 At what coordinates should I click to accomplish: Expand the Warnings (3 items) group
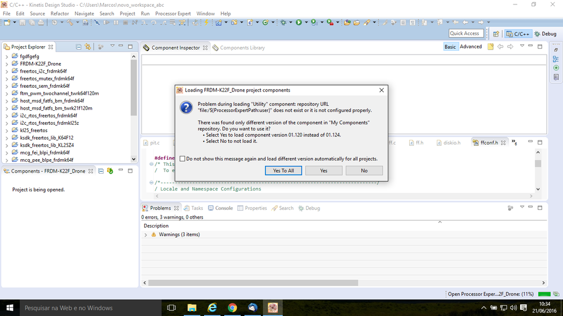pyautogui.click(x=146, y=235)
